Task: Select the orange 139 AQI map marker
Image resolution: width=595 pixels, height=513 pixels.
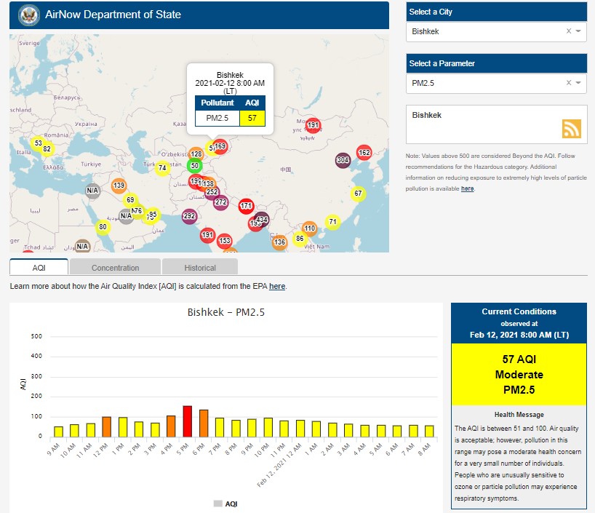Action: click(119, 186)
